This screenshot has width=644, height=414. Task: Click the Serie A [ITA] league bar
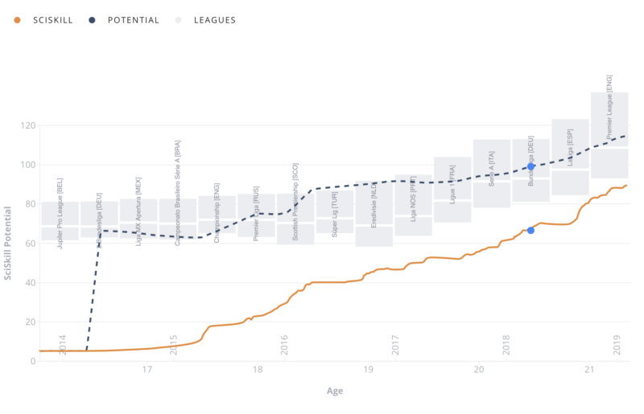pos(492,173)
